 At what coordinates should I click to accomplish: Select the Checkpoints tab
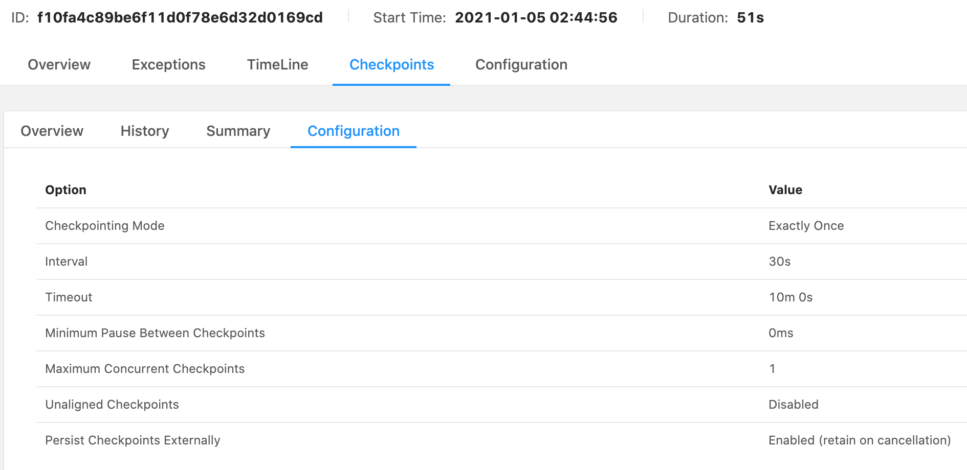tap(391, 65)
